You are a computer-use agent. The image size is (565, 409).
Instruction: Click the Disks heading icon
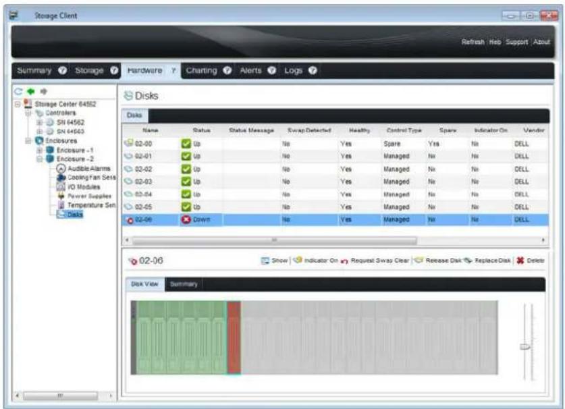click(128, 96)
